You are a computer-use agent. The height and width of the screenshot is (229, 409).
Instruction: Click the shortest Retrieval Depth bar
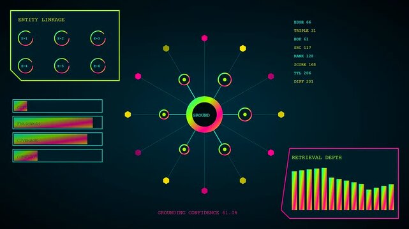(369, 200)
